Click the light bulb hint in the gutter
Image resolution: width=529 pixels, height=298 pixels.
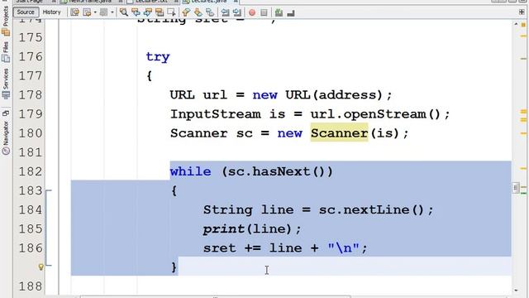tap(41, 267)
